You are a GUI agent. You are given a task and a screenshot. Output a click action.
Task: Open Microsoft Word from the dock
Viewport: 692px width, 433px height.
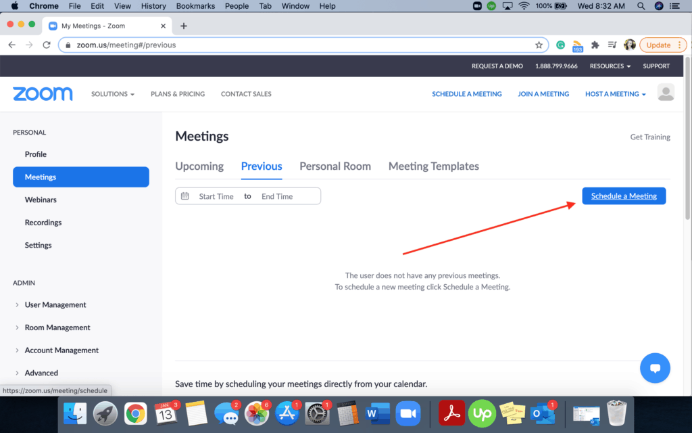[377, 413]
